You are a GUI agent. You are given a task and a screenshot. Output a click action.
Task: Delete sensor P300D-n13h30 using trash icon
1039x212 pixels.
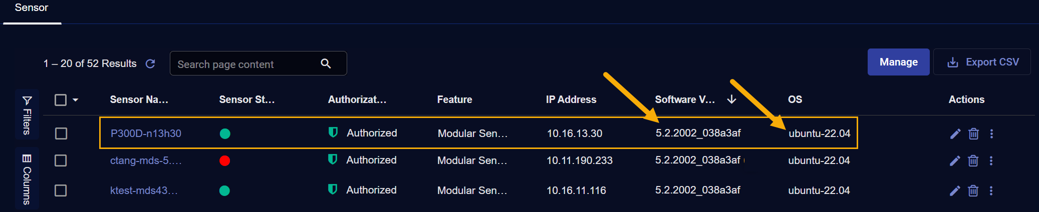(x=973, y=133)
